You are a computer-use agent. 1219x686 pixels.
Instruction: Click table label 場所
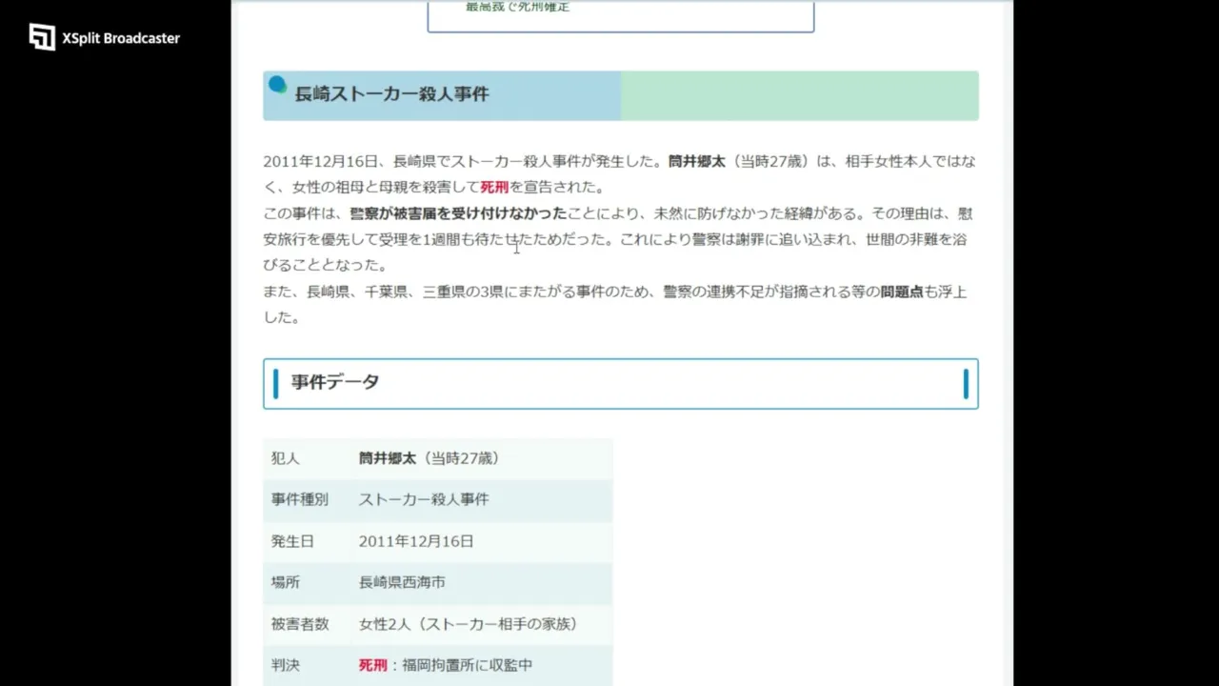coord(286,582)
